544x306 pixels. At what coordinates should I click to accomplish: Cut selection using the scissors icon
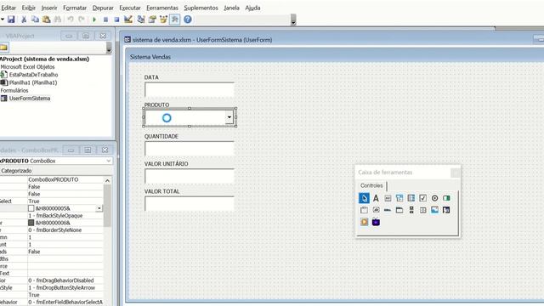[24, 20]
